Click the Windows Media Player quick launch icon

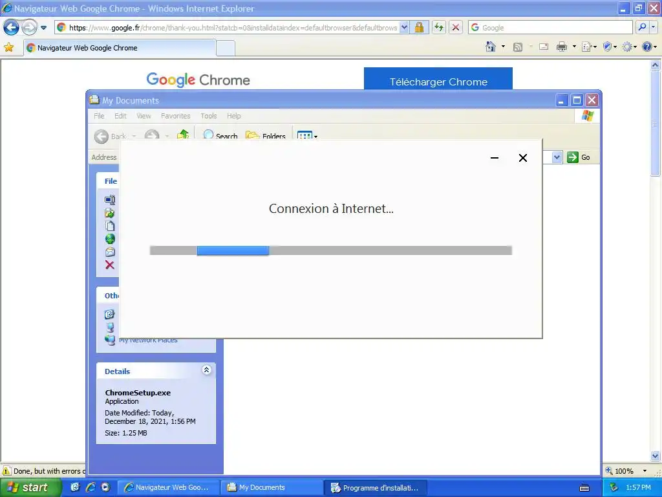pos(105,487)
